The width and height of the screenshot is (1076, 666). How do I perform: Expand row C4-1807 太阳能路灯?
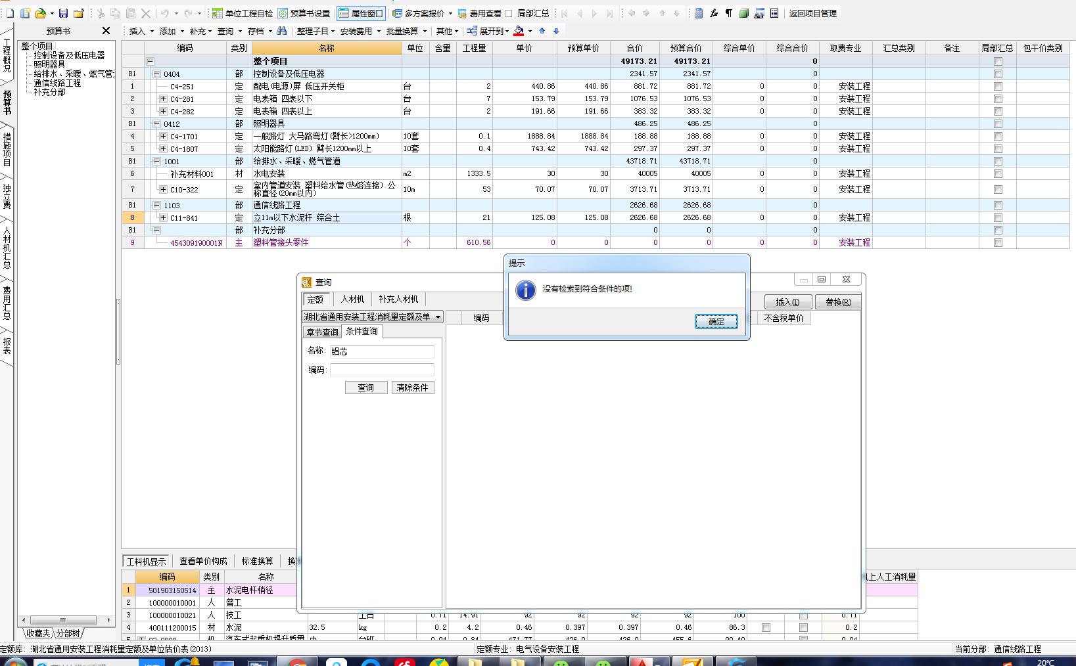point(163,148)
